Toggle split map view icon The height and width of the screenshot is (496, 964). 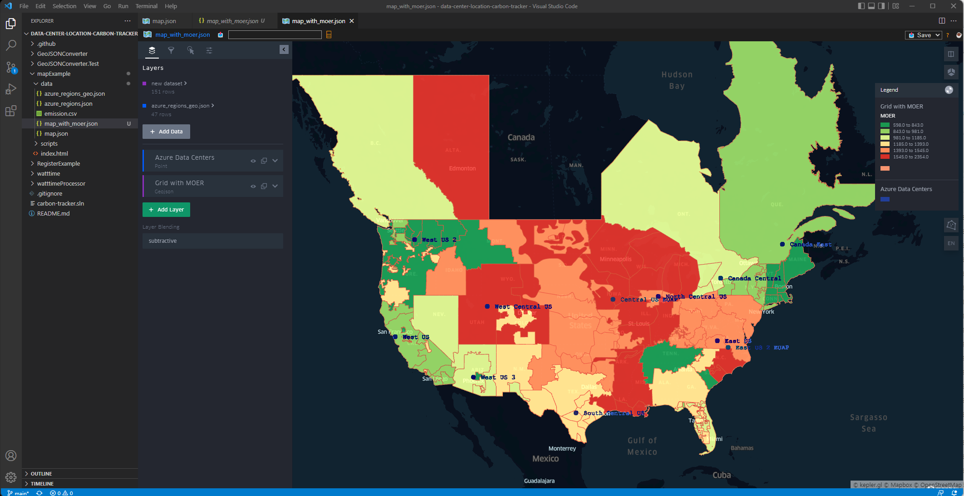(951, 54)
